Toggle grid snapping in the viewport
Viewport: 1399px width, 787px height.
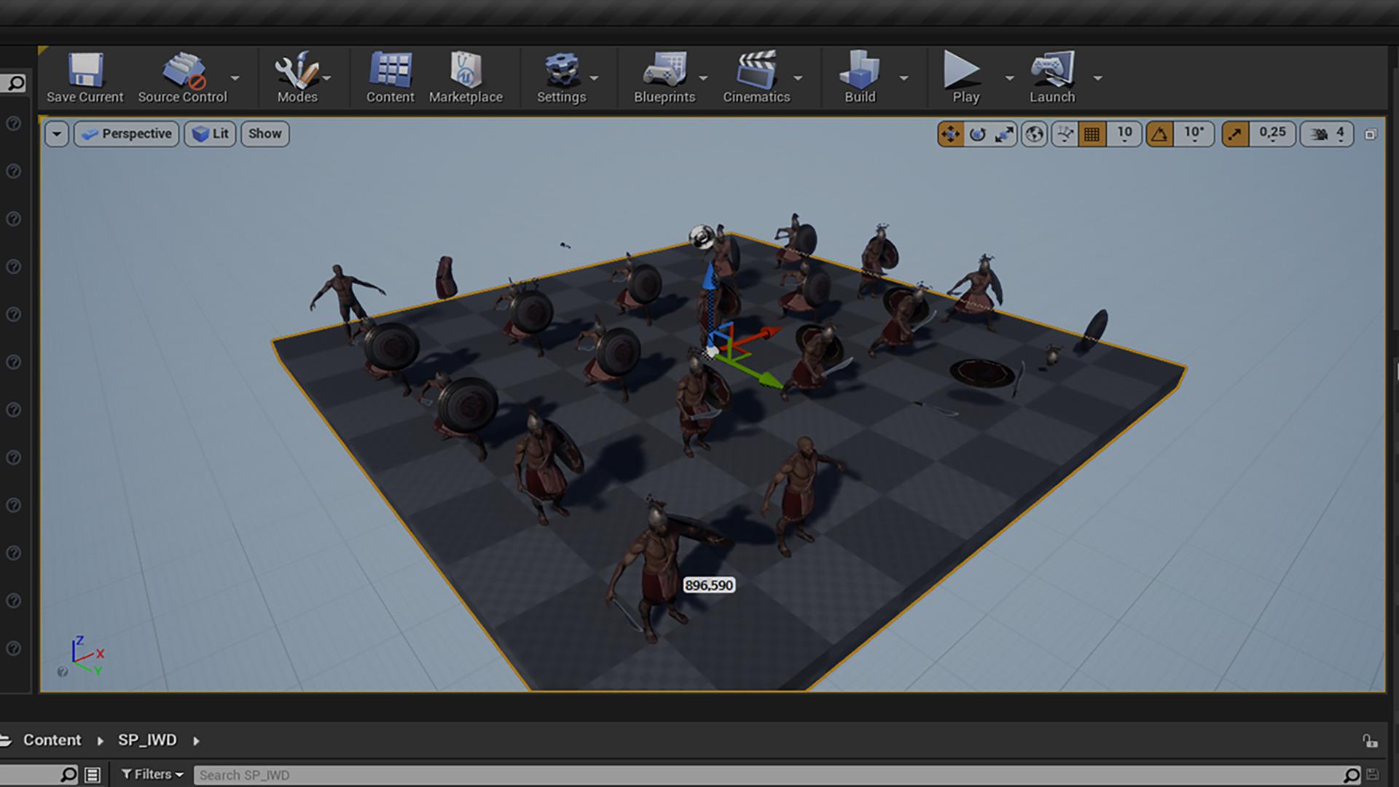(1092, 134)
